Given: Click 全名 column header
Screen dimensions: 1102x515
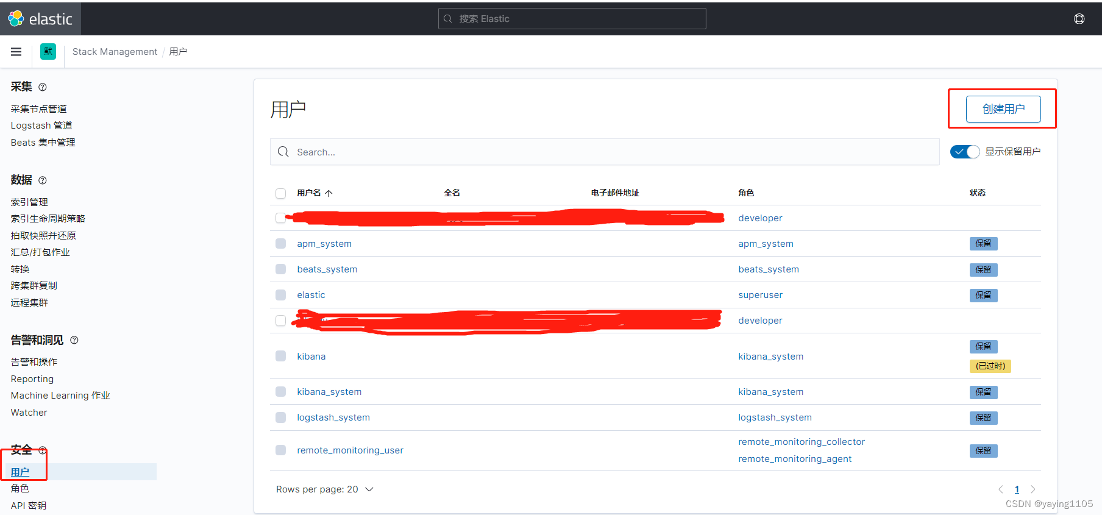Looking at the screenshot, I should (x=452, y=193).
